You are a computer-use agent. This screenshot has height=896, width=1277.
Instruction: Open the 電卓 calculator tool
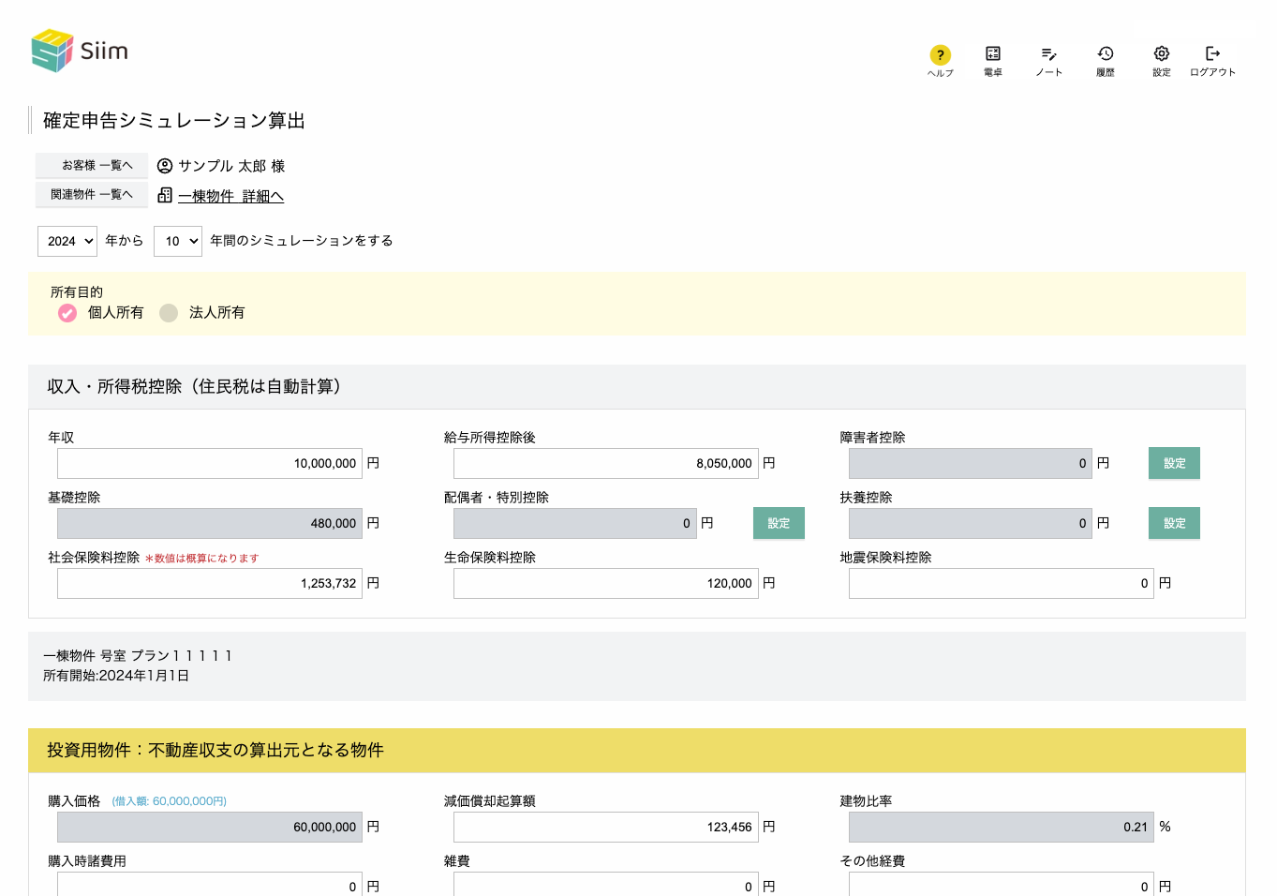click(992, 56)
